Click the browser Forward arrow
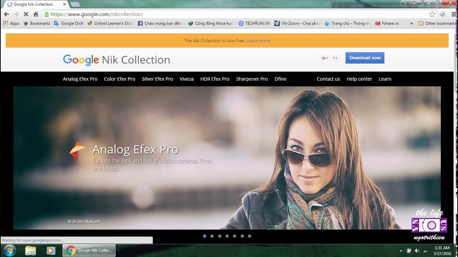This screenshot has width=458, height=257. 16,14
